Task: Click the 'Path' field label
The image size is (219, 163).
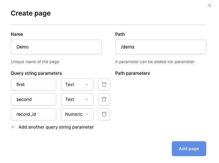Action: point(120,34)
